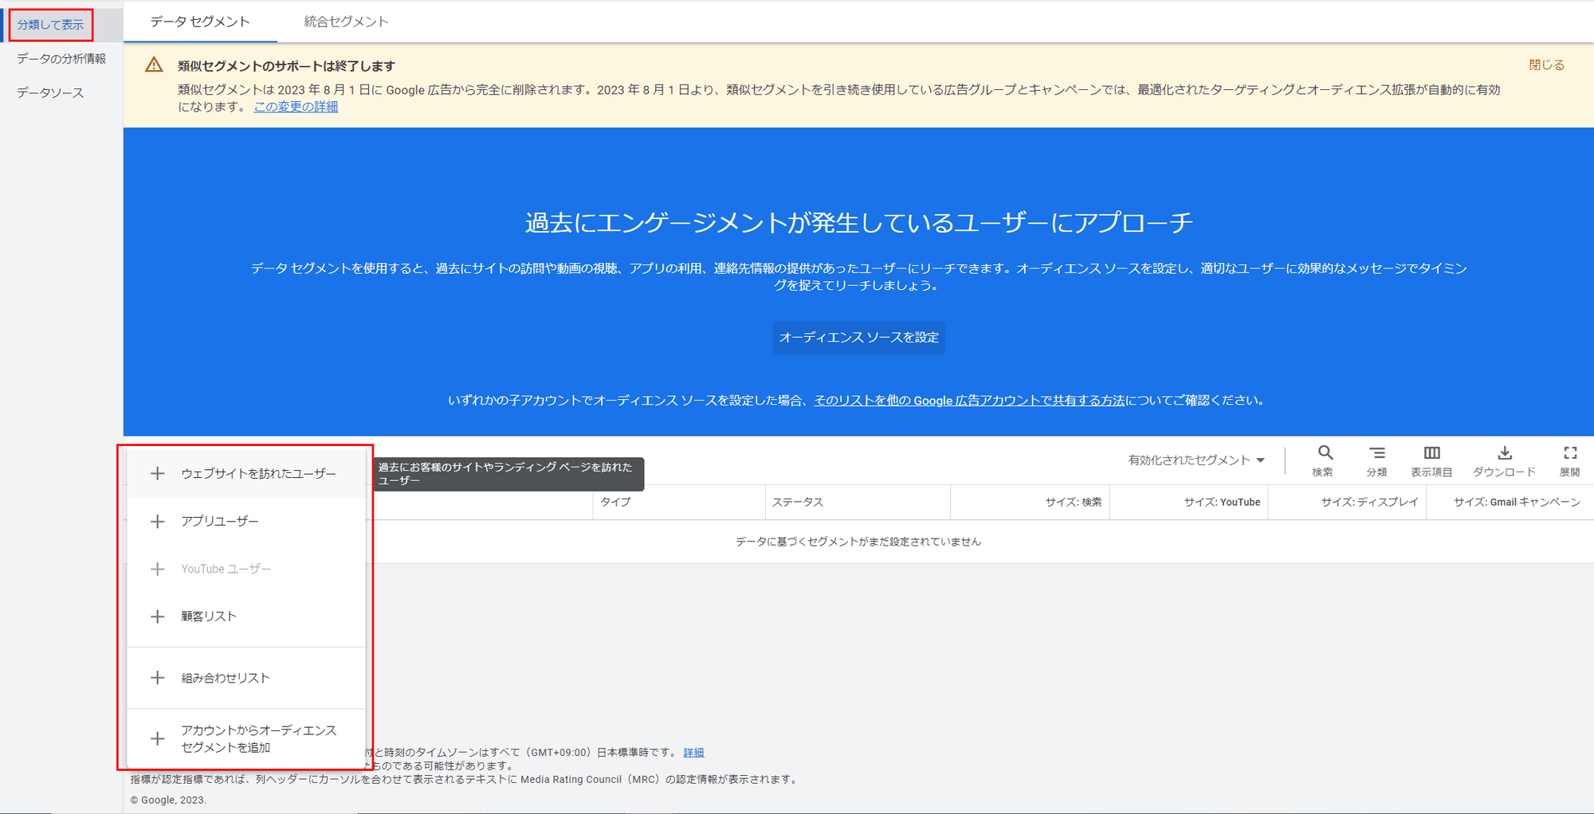This screenshot has height=814, width=1594.
Task: Open the この変更の詳細 link
Action: point(296,107)
